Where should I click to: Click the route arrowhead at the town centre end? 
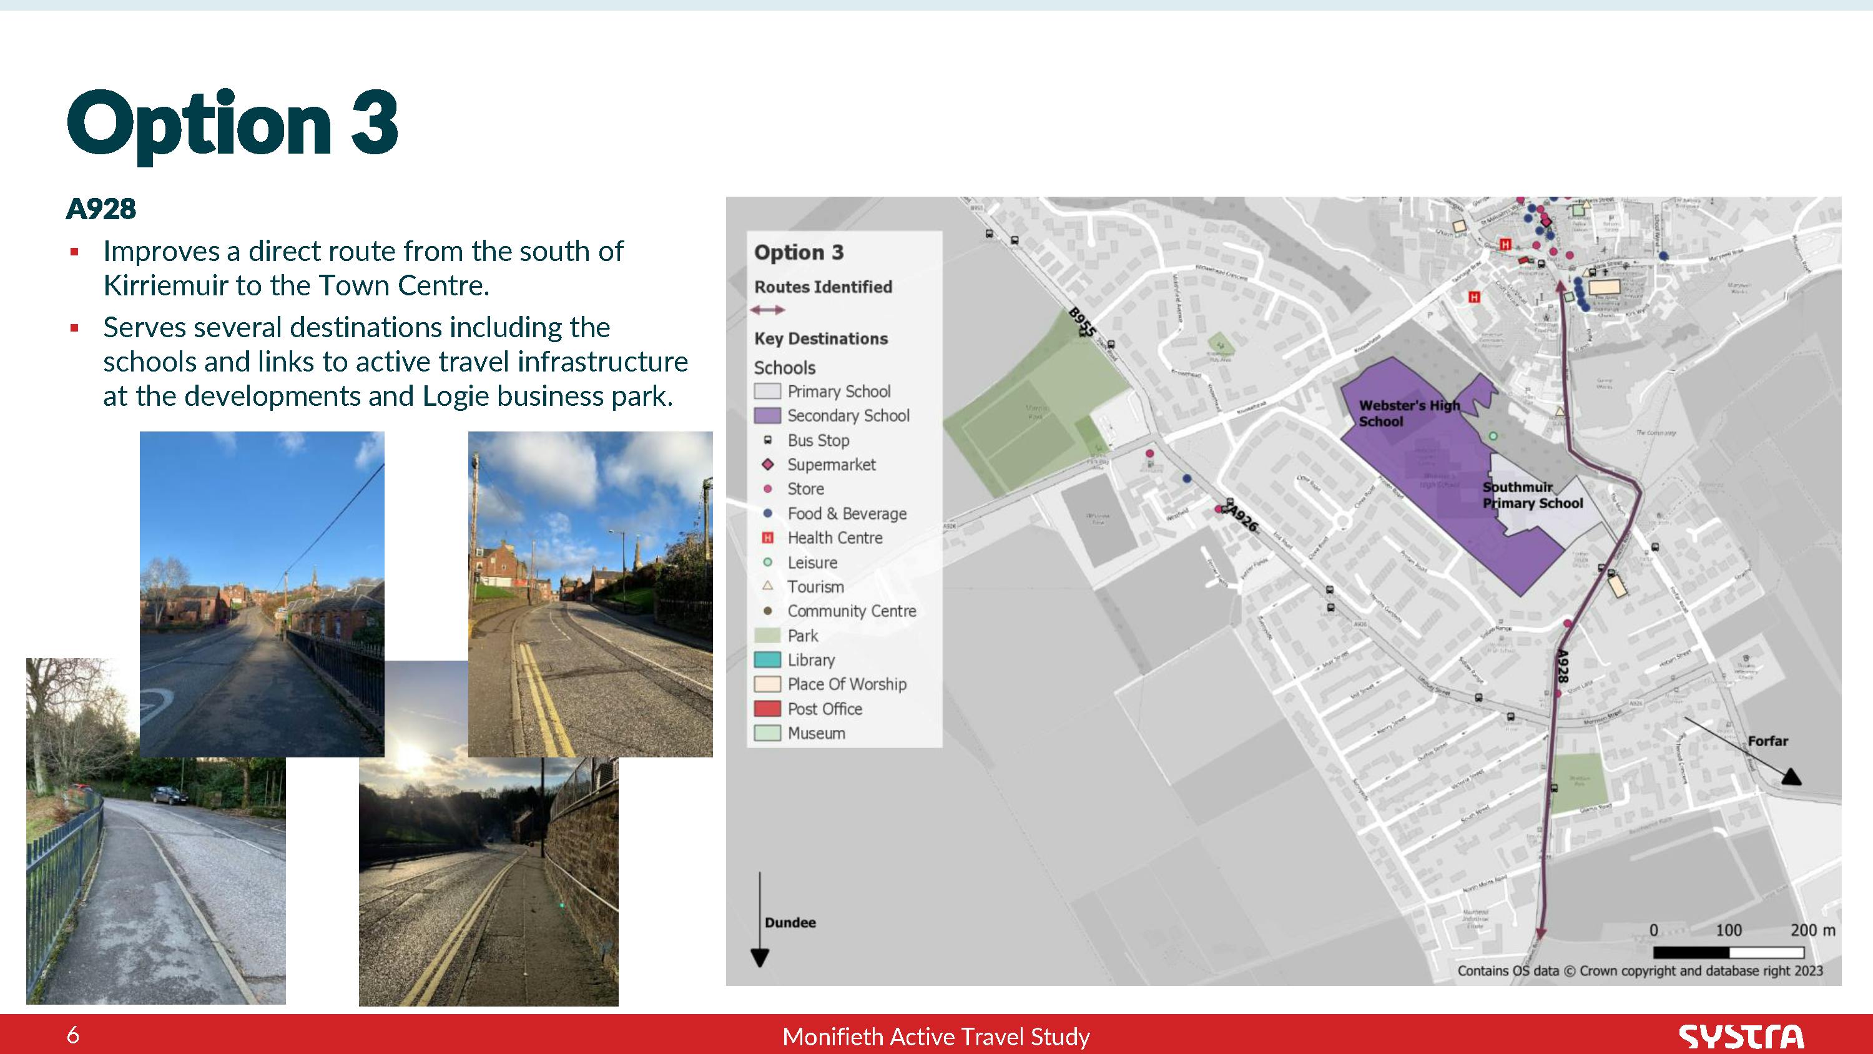[x=1560, y=286]
